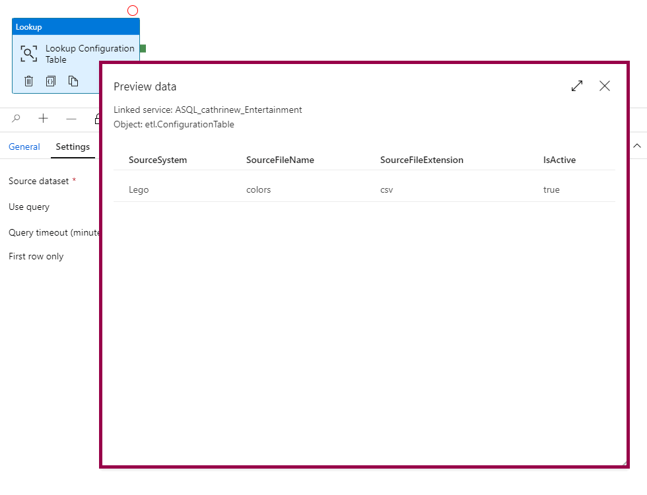Click the Lookup activity title bar
The image size is (647, 495).
75,27
